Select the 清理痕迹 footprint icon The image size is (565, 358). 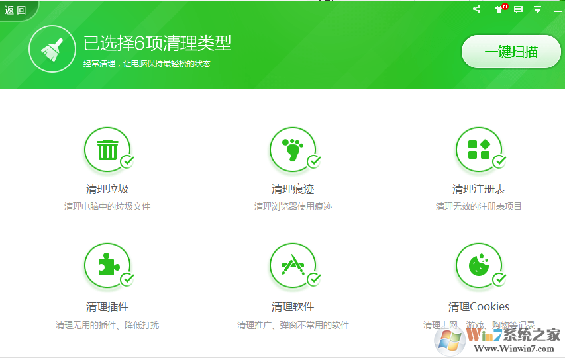click(x=293, y=150)
